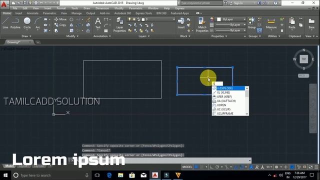320x180 pixels.
Task: Click the Move command
Action: 60,19
